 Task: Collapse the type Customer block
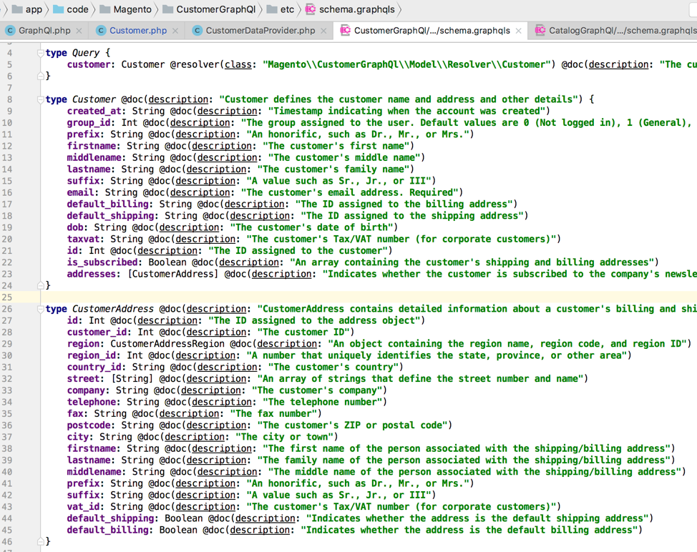[41, 99]
